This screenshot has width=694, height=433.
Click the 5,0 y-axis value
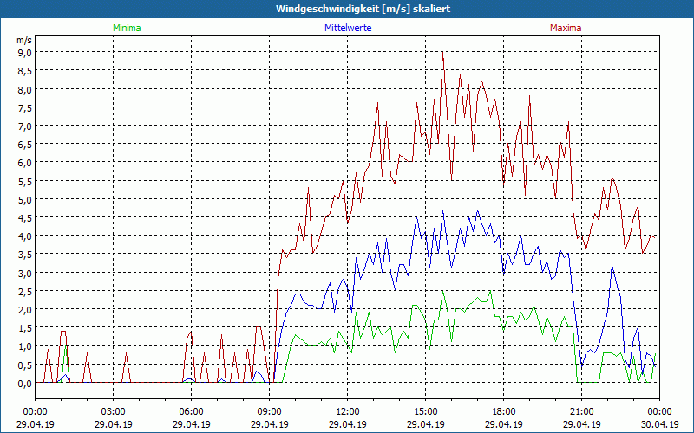point(25,199)
